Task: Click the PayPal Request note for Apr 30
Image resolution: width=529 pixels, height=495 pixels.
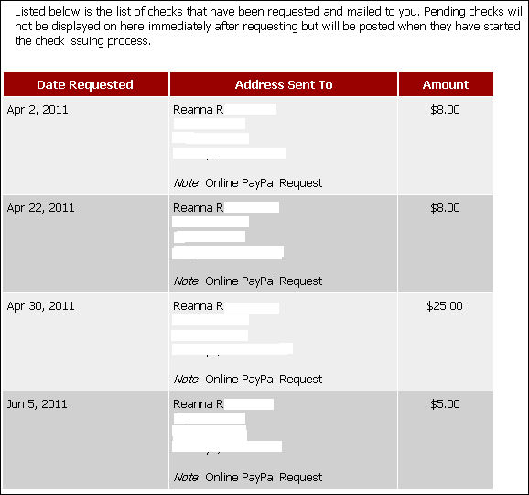Action: 248,379
